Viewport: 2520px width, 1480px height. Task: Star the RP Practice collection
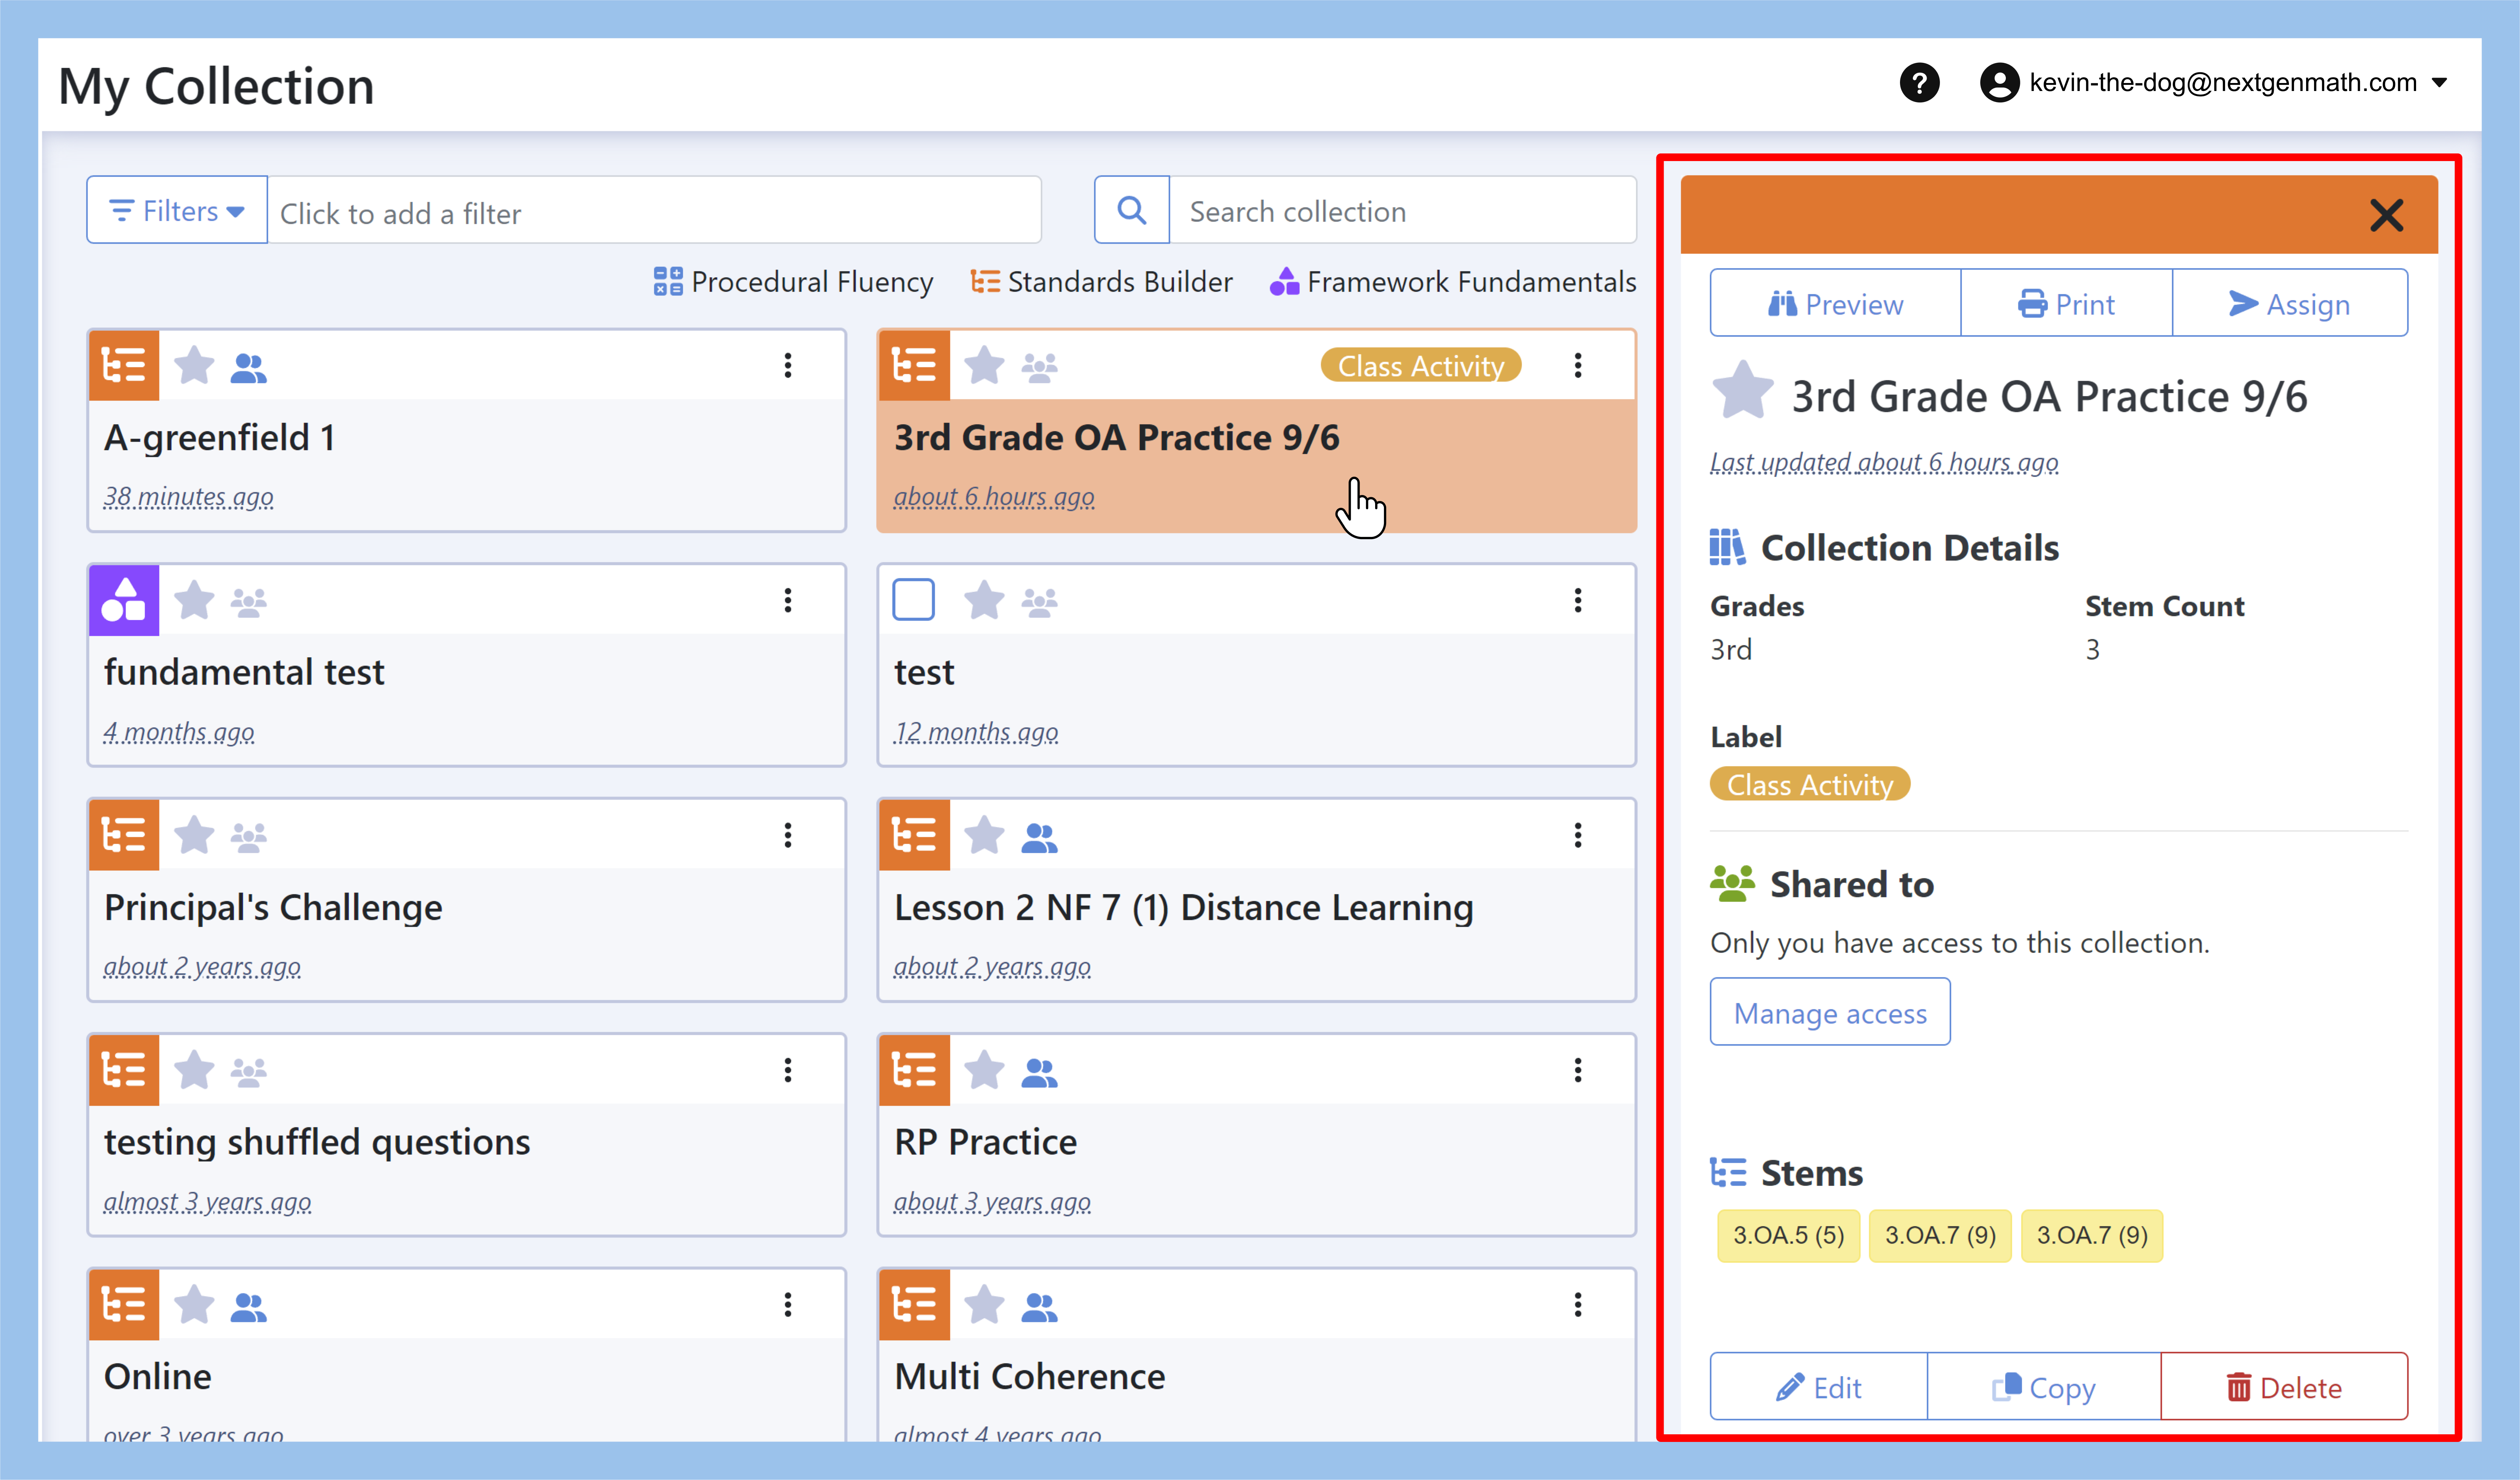tap(984, 1070)
